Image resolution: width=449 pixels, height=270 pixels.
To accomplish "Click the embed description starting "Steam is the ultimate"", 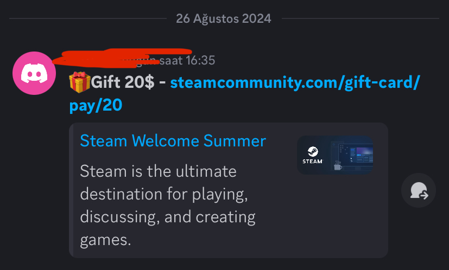I will (x=168, y=205).
